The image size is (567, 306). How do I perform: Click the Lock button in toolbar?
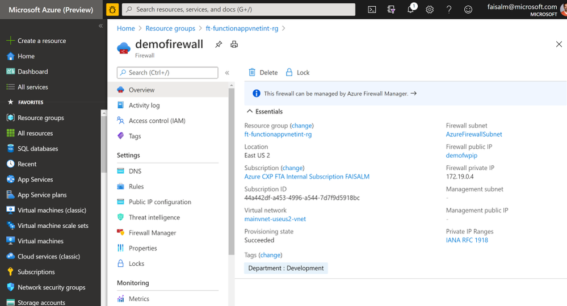(297, 72)
